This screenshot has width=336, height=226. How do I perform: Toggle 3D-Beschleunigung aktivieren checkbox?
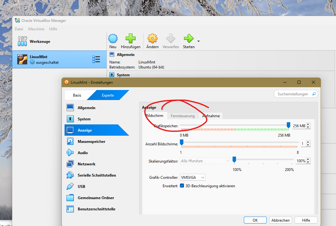click(x=182, y=186)
